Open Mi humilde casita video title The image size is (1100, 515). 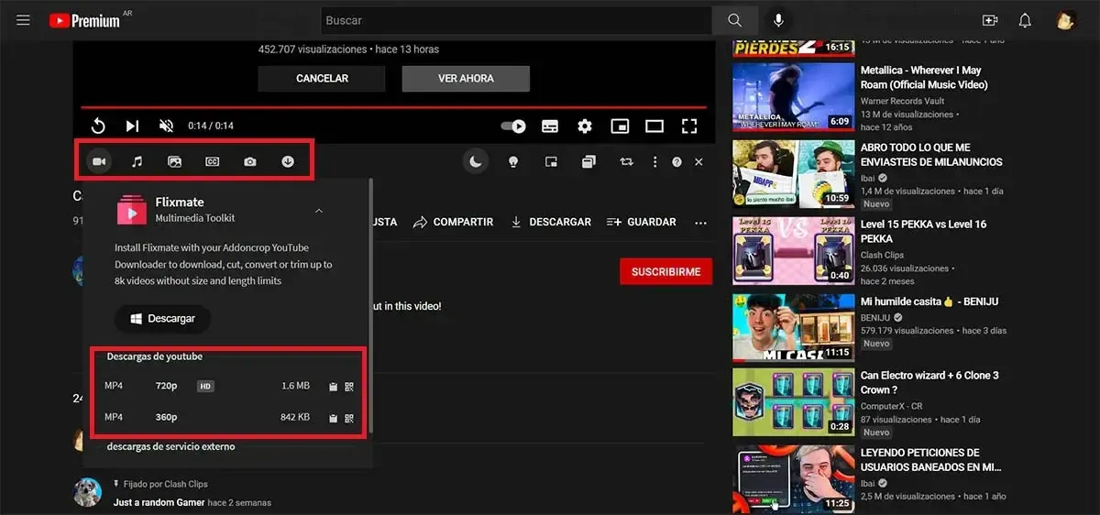pos(929,301)
